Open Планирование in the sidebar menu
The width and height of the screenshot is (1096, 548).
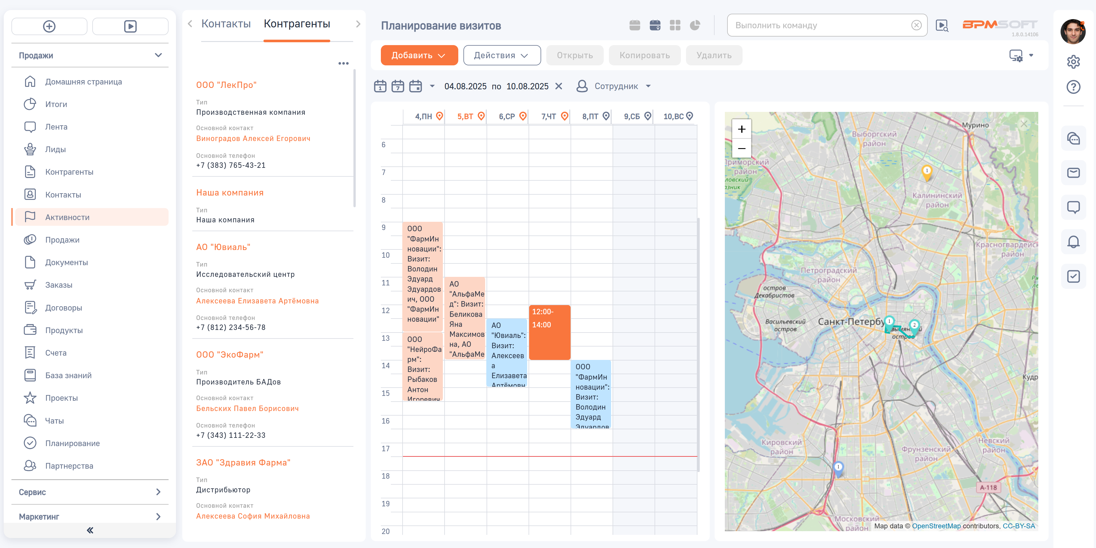point(72,443)
